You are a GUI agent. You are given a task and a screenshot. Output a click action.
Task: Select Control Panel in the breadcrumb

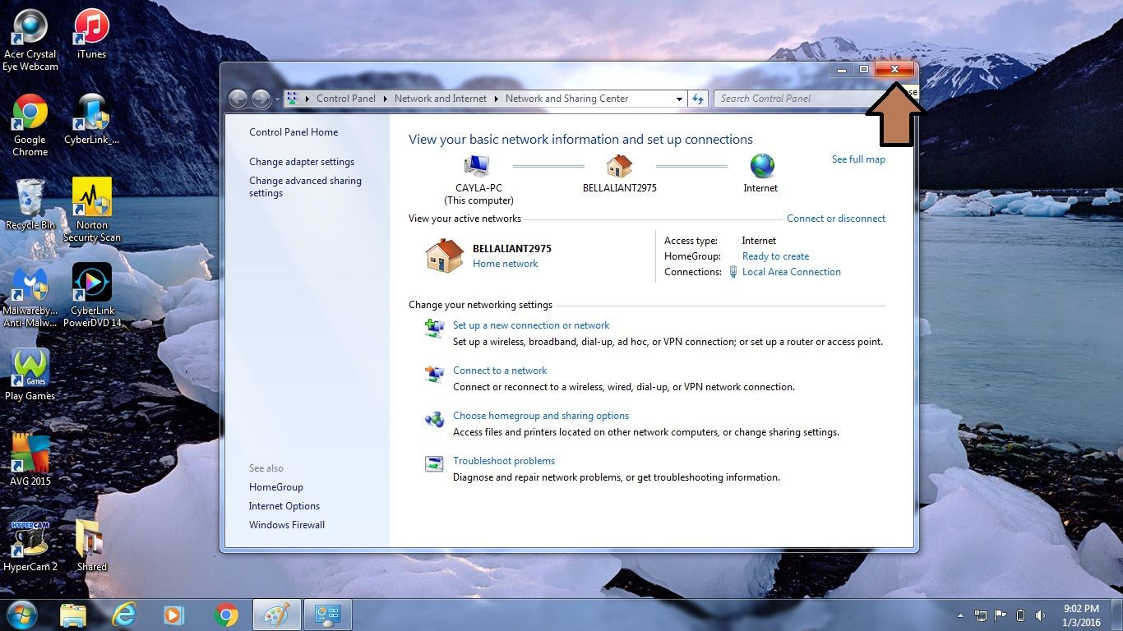coord(346,99)
